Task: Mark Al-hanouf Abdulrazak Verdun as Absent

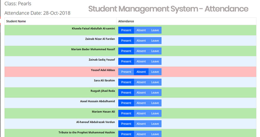Action: (141, 124)
